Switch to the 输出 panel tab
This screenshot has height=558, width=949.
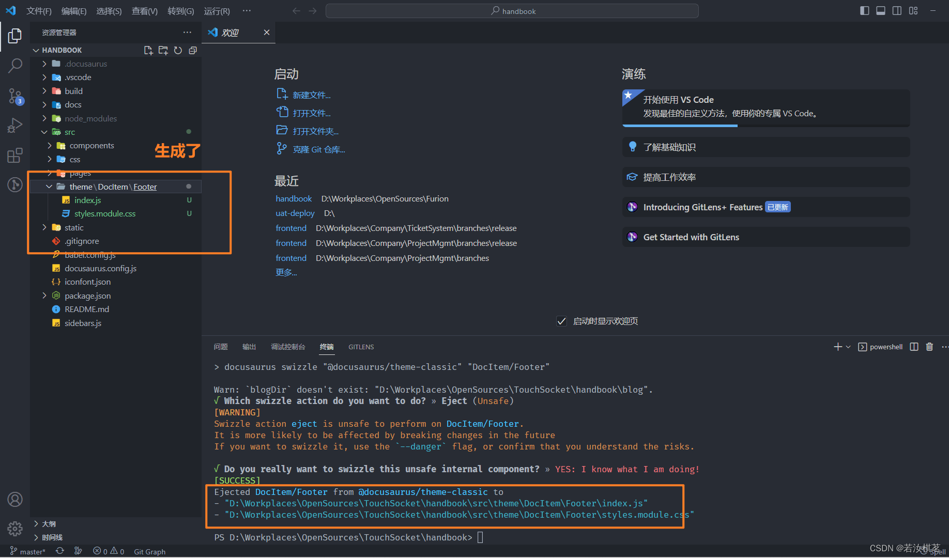point(249,347)
